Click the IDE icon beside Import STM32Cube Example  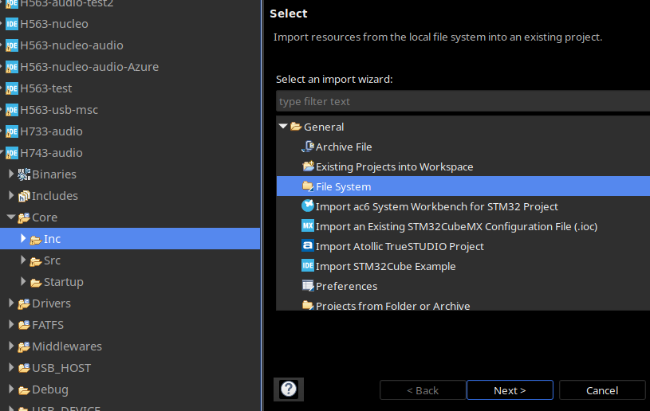point(308,266)
